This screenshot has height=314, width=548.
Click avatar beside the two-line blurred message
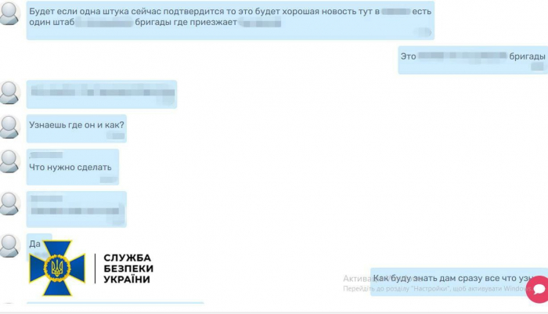pyautogui.click(x=9, y=204)
